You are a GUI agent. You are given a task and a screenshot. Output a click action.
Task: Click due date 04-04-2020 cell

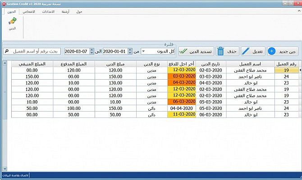(x=182, y=108)
